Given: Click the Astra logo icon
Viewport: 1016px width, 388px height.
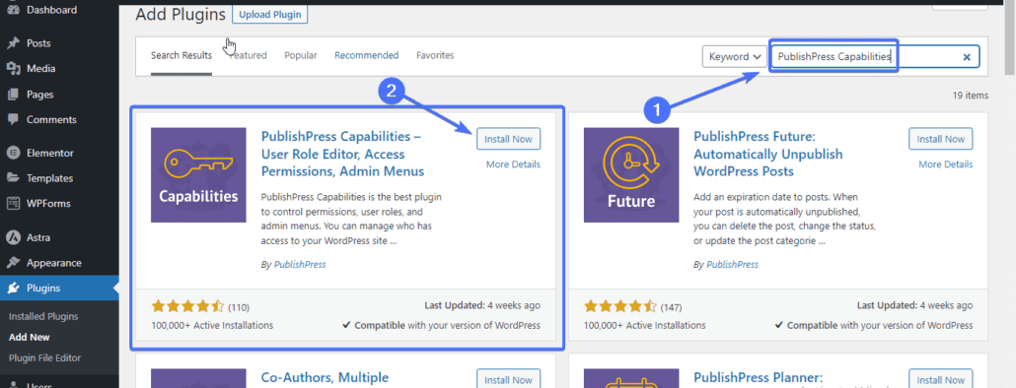Looking at the screenshot, I should 12,237.
